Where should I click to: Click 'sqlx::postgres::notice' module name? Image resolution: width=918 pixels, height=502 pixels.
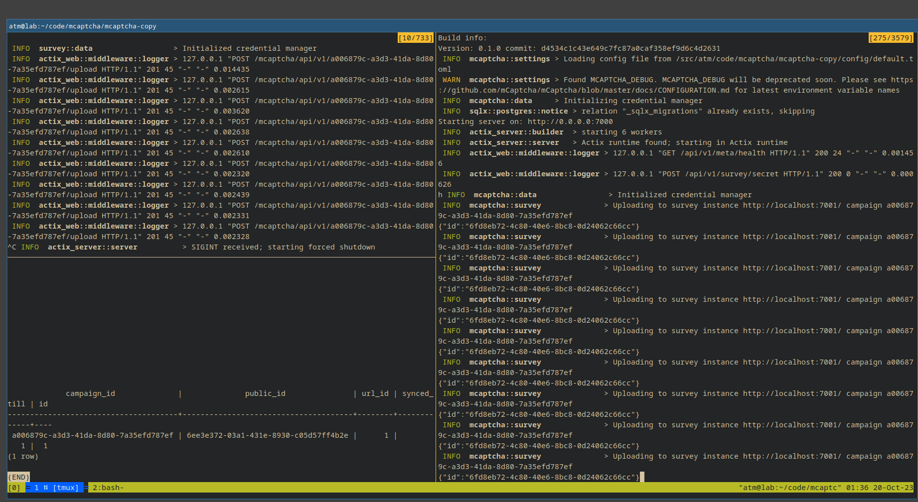click(518, 111)
